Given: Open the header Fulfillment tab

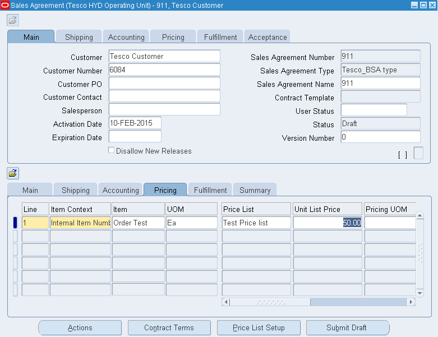Looking at the screenshot, I should 220,37.
